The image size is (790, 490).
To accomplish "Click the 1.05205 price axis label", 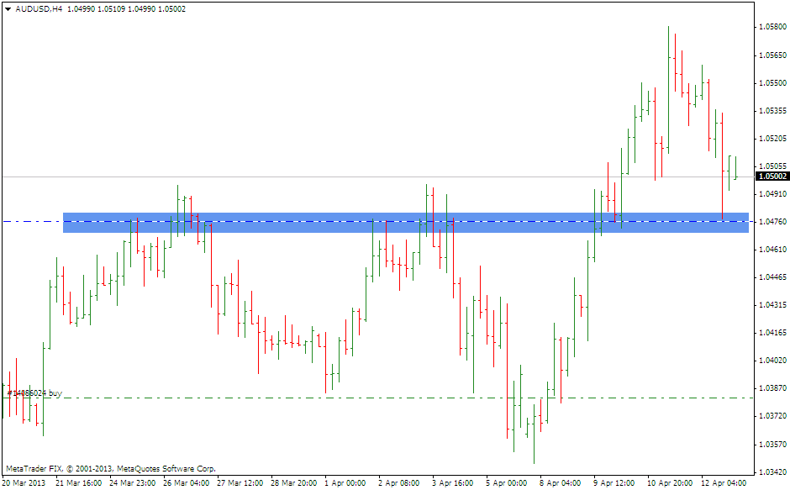I will point(772,139).
